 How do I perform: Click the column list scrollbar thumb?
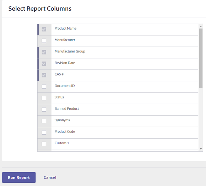[201, 58]
